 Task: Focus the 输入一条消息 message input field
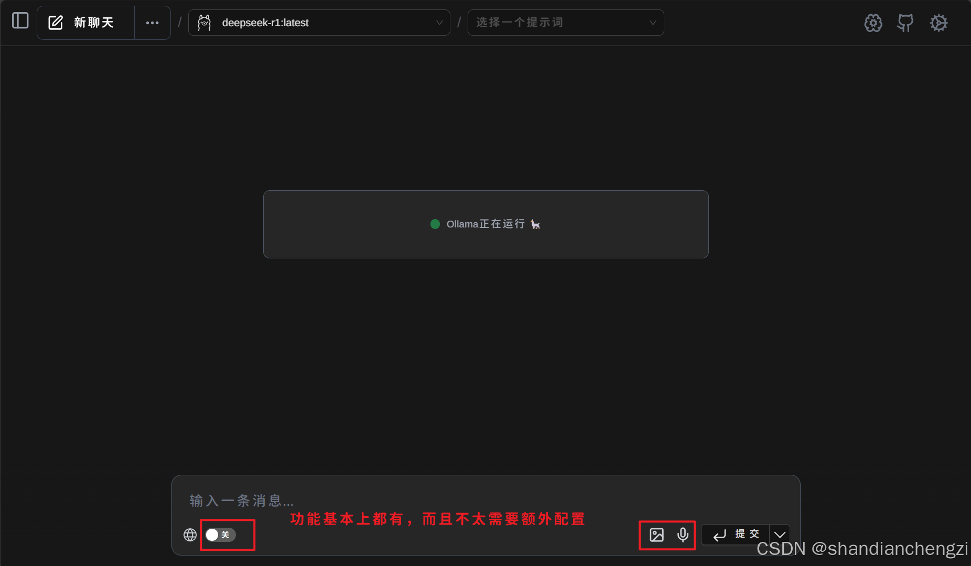coord(485,500)
